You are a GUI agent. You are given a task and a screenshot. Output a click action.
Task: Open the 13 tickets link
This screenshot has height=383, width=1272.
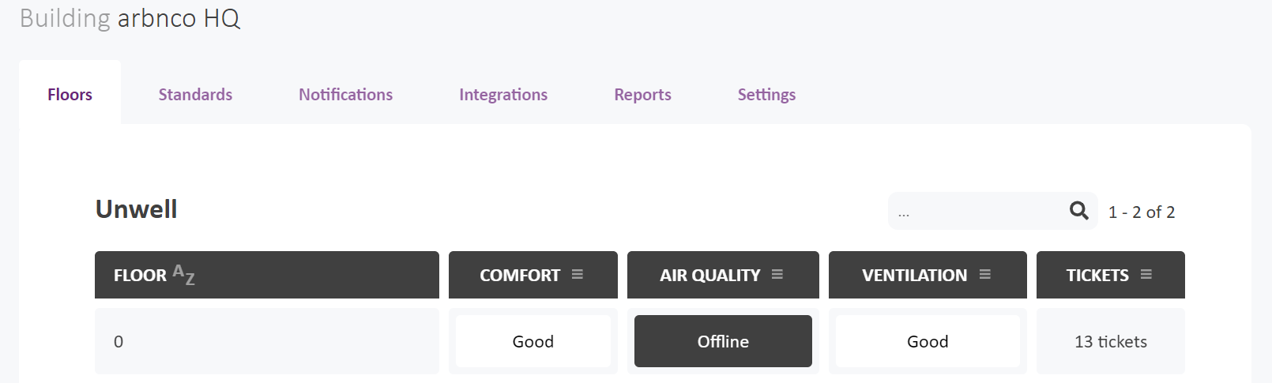[1110, 341]
